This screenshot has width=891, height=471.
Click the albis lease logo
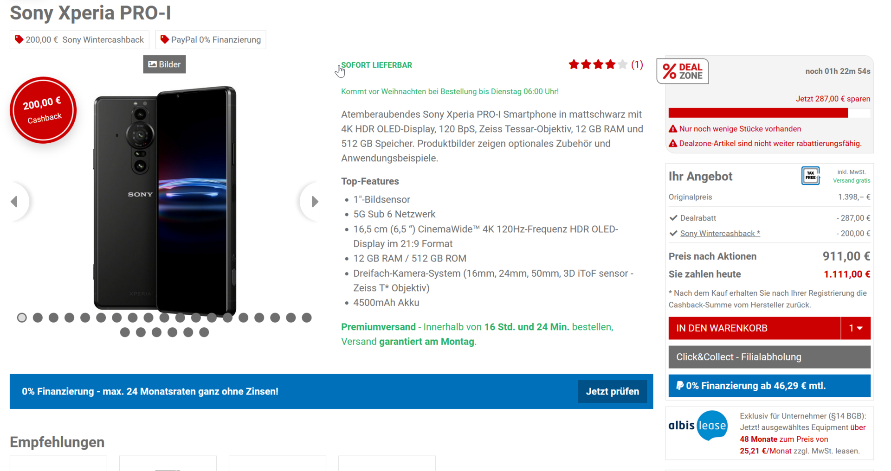(x=698, y=425)
